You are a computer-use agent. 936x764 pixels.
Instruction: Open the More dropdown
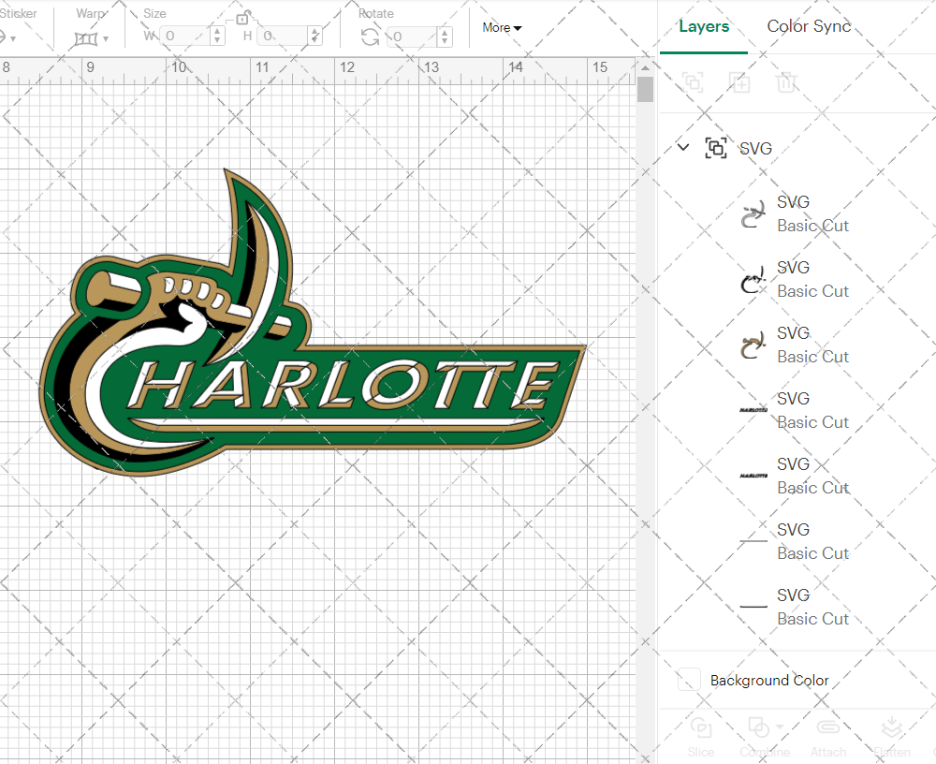502,28
